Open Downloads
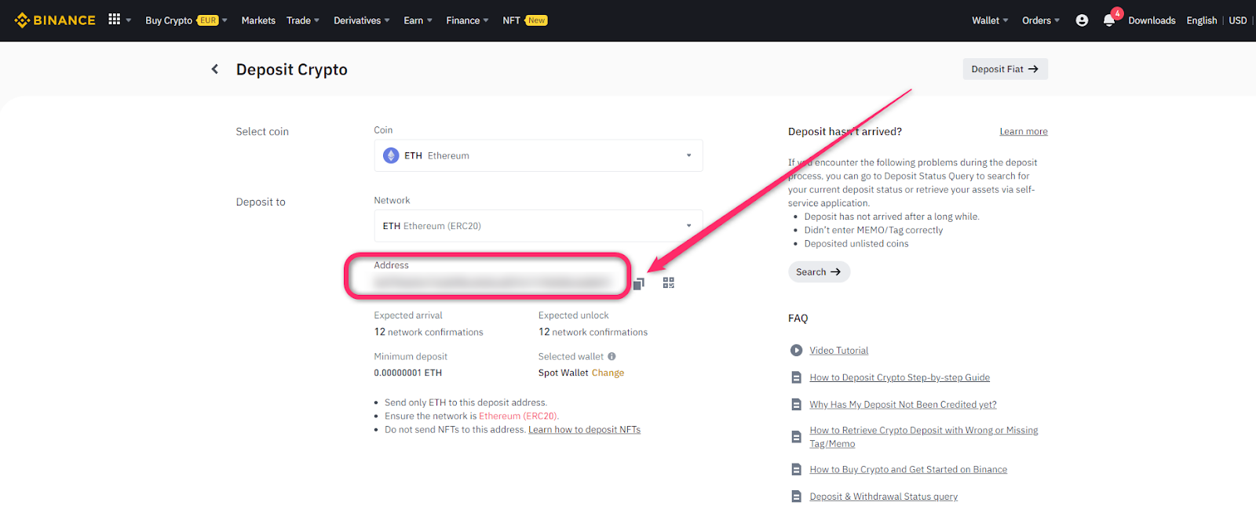The height and width of the screenshot is (524, 1256). pyautogui.click(x=1152, y=20)
